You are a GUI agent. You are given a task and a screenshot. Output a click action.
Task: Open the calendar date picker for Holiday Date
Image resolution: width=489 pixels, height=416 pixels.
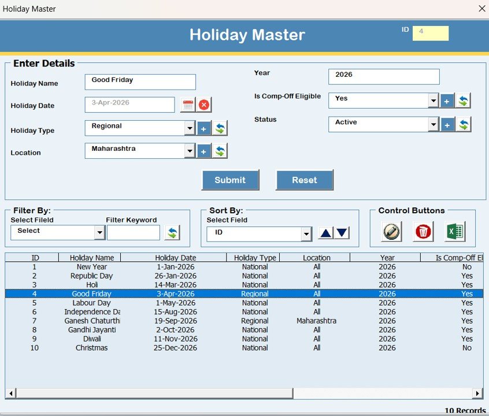187,105
